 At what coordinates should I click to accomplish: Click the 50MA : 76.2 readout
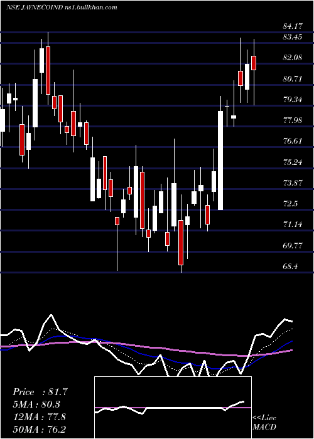(x=39, y=429)
